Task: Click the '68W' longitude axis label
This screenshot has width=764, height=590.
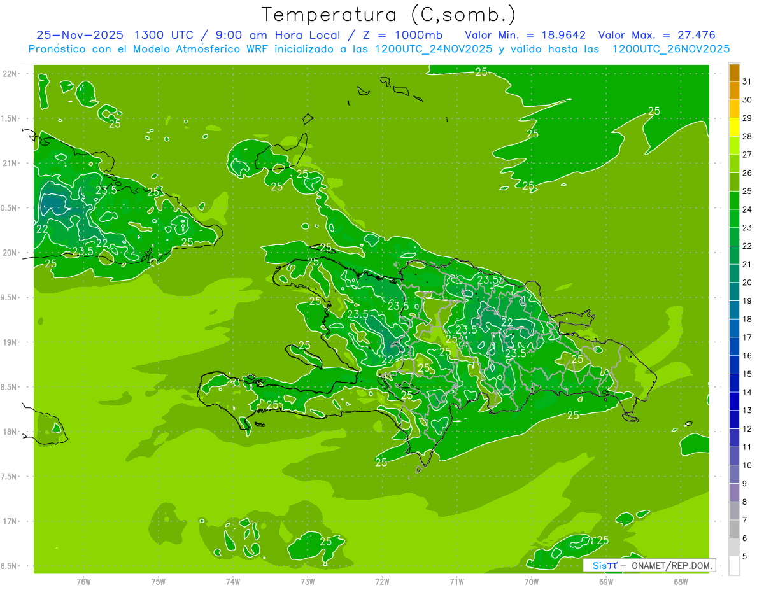Action: 680,582
